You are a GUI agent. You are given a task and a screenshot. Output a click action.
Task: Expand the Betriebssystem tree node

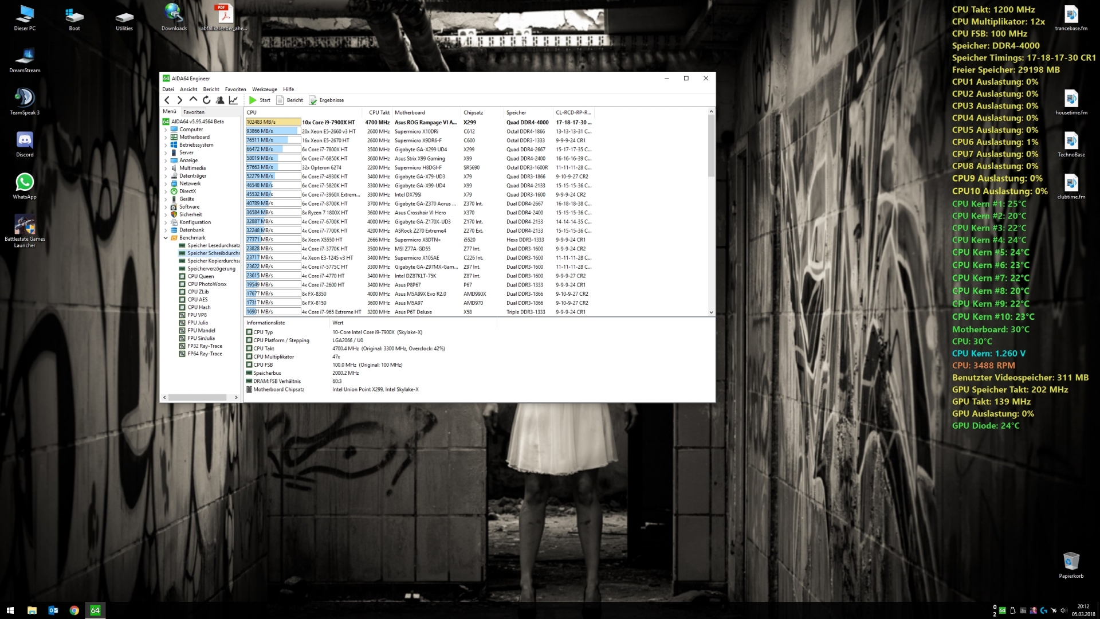tap(166, 145)
